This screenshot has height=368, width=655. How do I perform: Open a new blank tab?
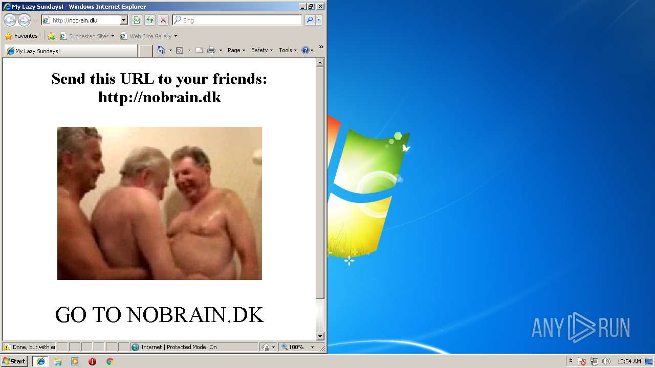(x=146, y=51)
